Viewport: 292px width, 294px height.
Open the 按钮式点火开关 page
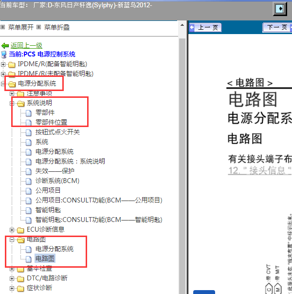pyautogui.click(x=58, y=132)
